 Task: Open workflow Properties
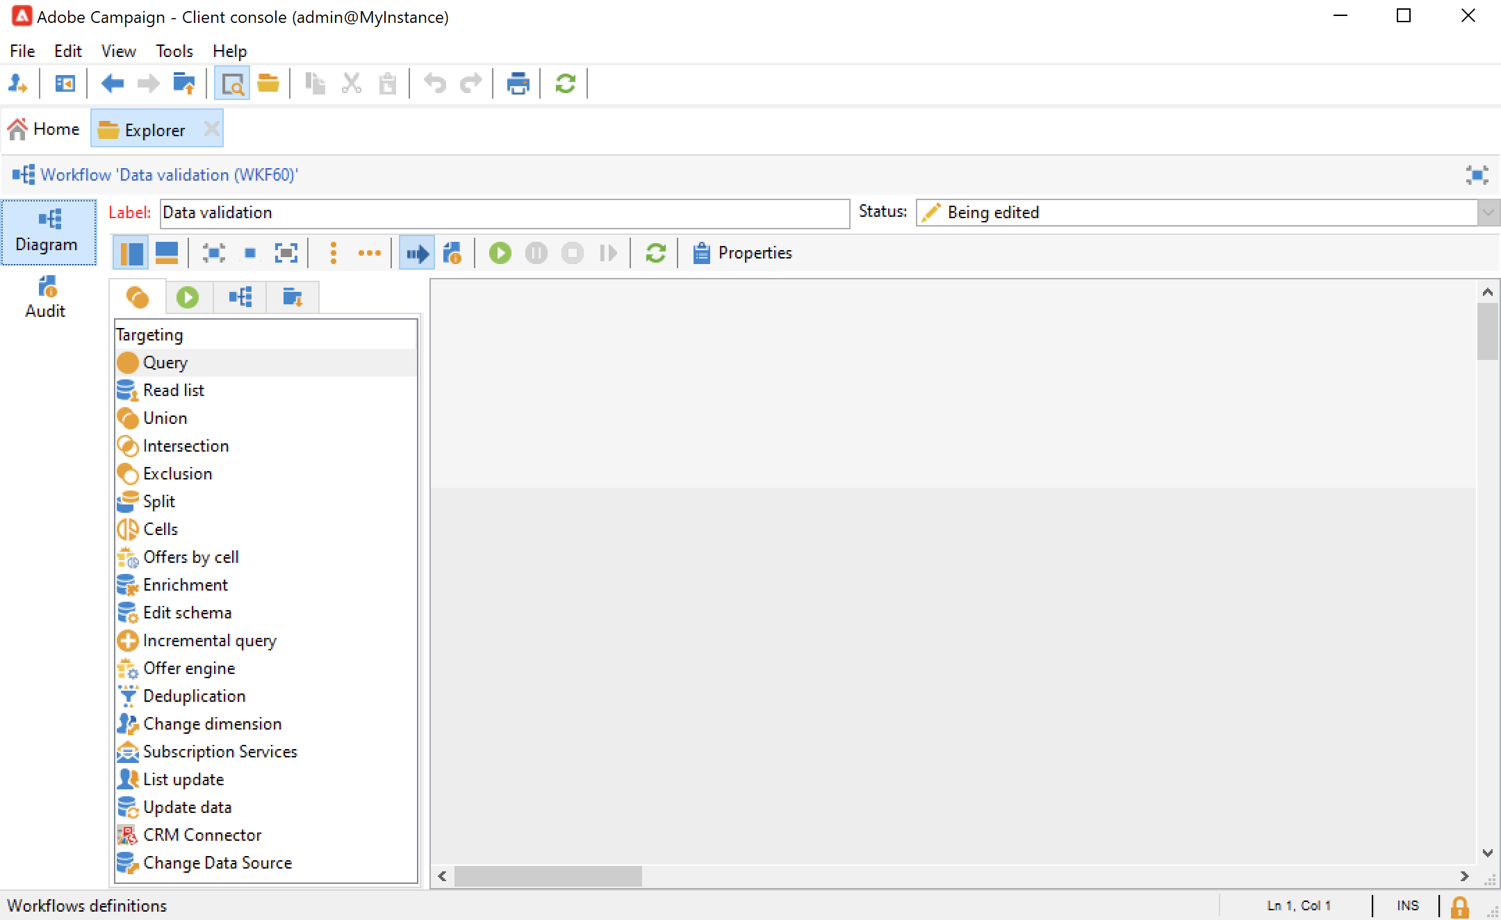[x=742, y=253]
